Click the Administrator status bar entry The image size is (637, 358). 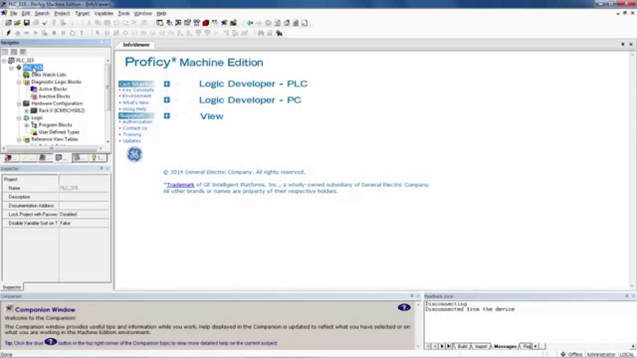601,355
